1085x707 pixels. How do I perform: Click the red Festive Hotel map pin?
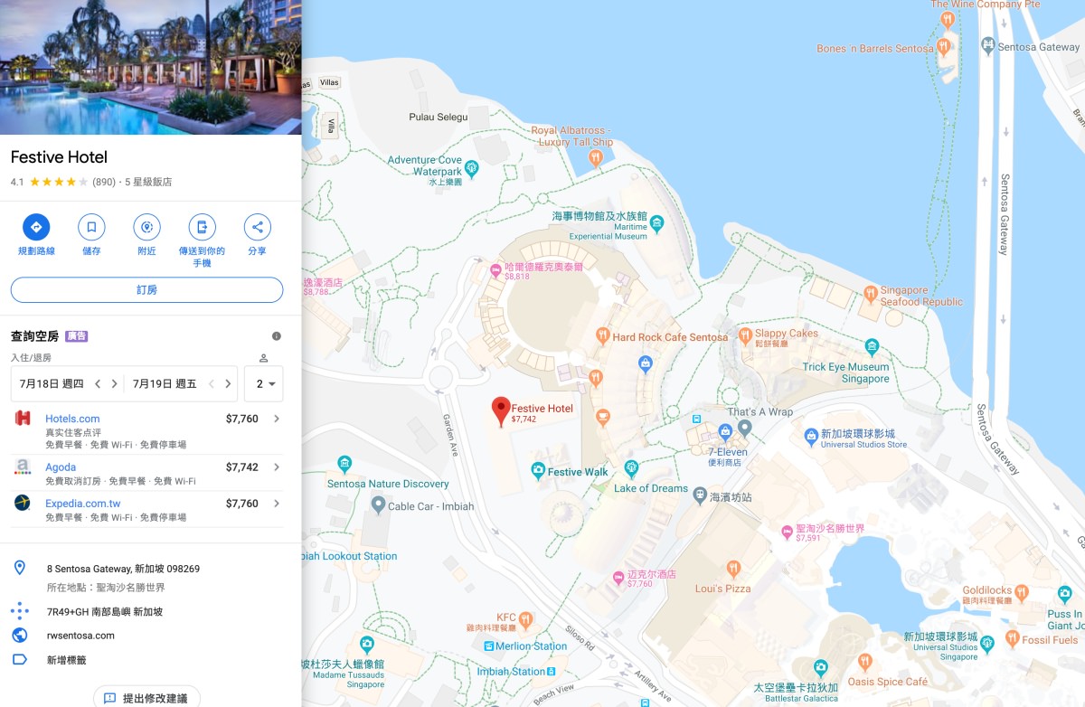click(x=500, y=411)
